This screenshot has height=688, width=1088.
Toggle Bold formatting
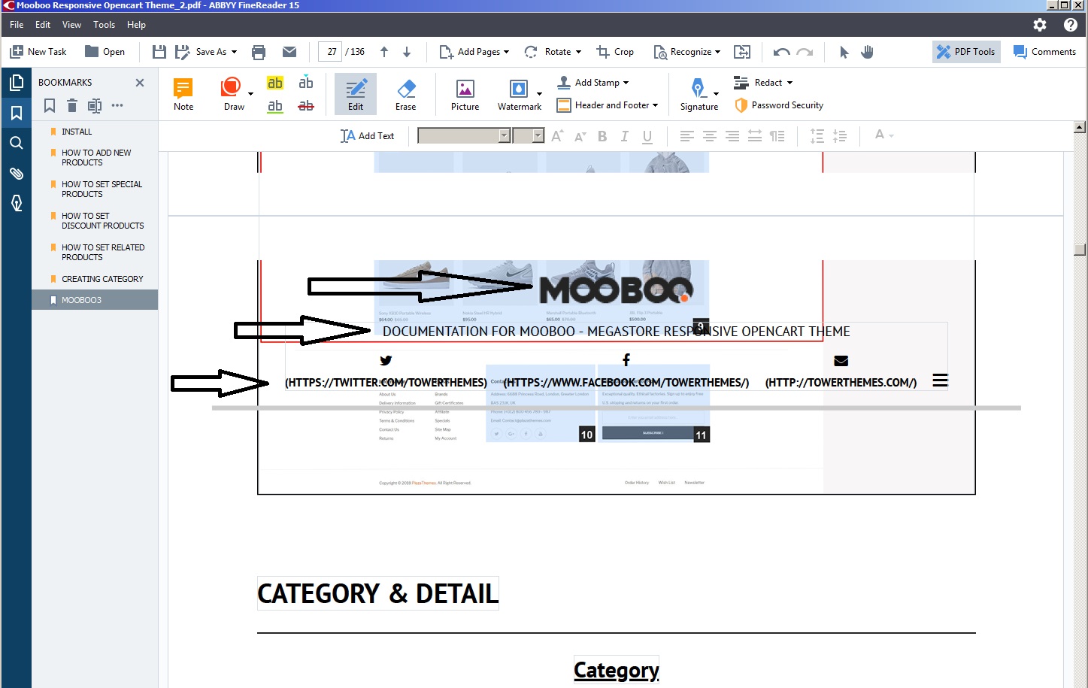602,136
